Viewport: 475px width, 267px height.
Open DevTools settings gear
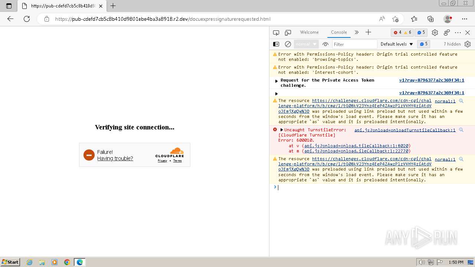435,33
